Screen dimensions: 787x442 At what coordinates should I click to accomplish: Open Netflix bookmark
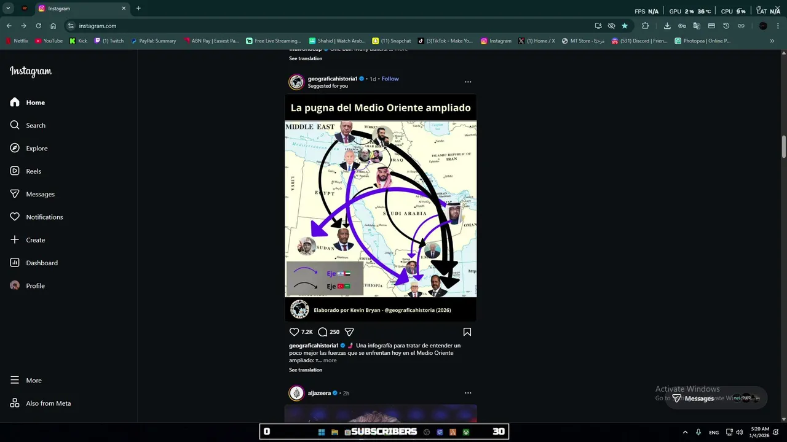17,41
